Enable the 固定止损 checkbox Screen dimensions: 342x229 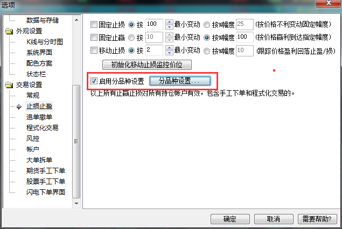[94, 24]
